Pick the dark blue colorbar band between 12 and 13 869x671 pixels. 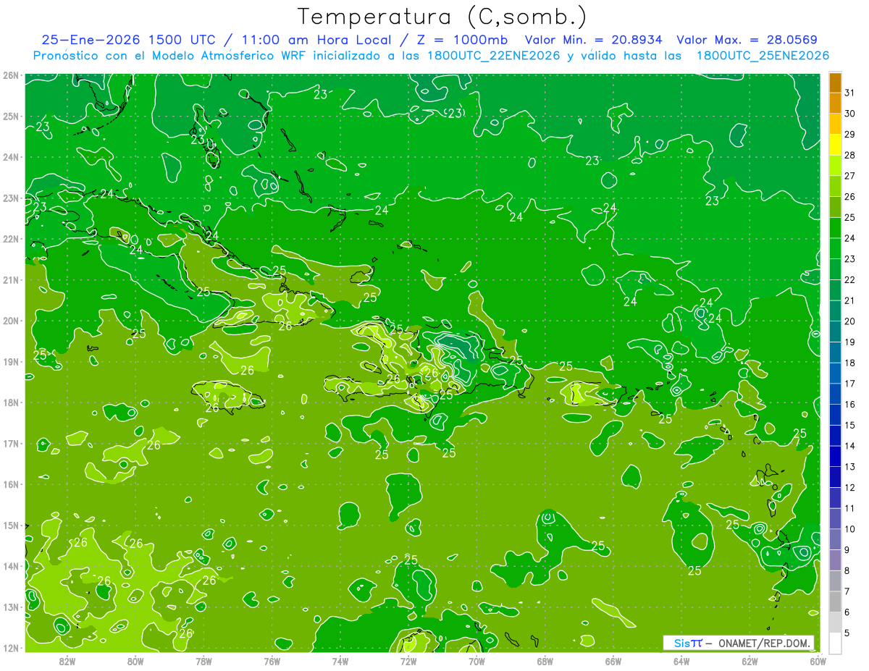click(836, 477)
